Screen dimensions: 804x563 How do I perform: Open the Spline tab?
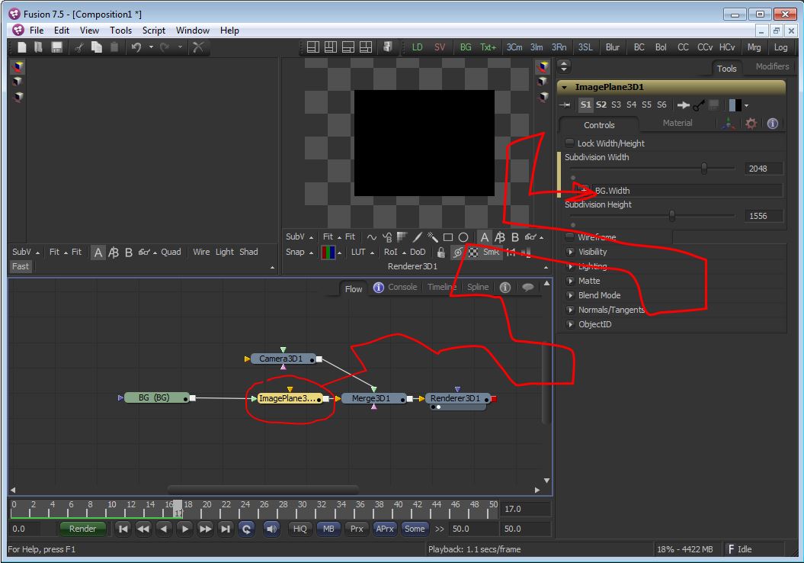(477, 288)
